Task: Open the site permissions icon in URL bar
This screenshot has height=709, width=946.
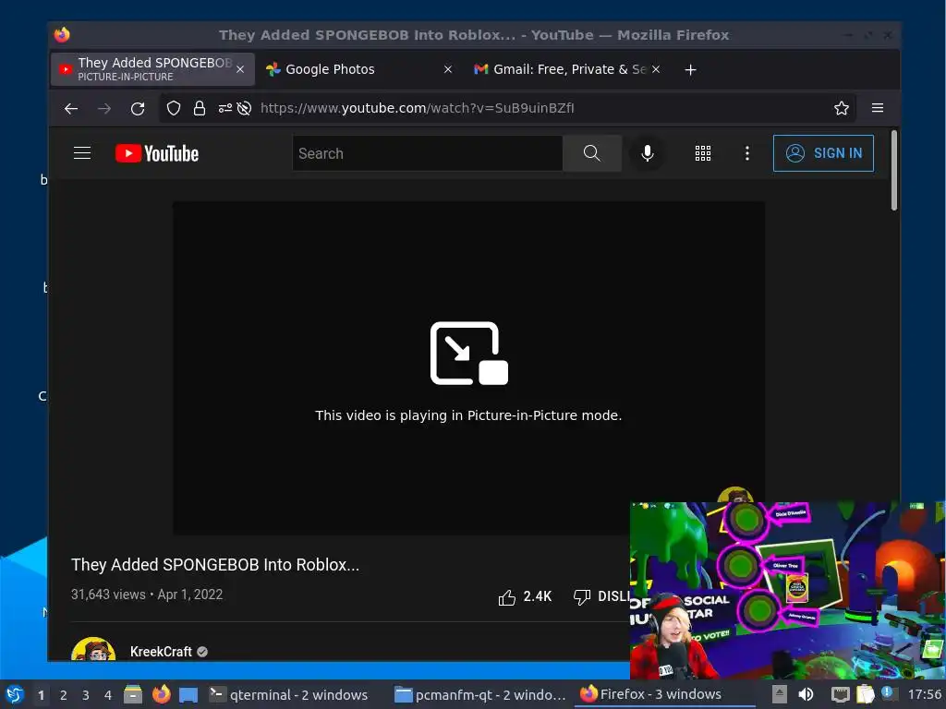Action: pyautogui.click(x=225, y=109)
